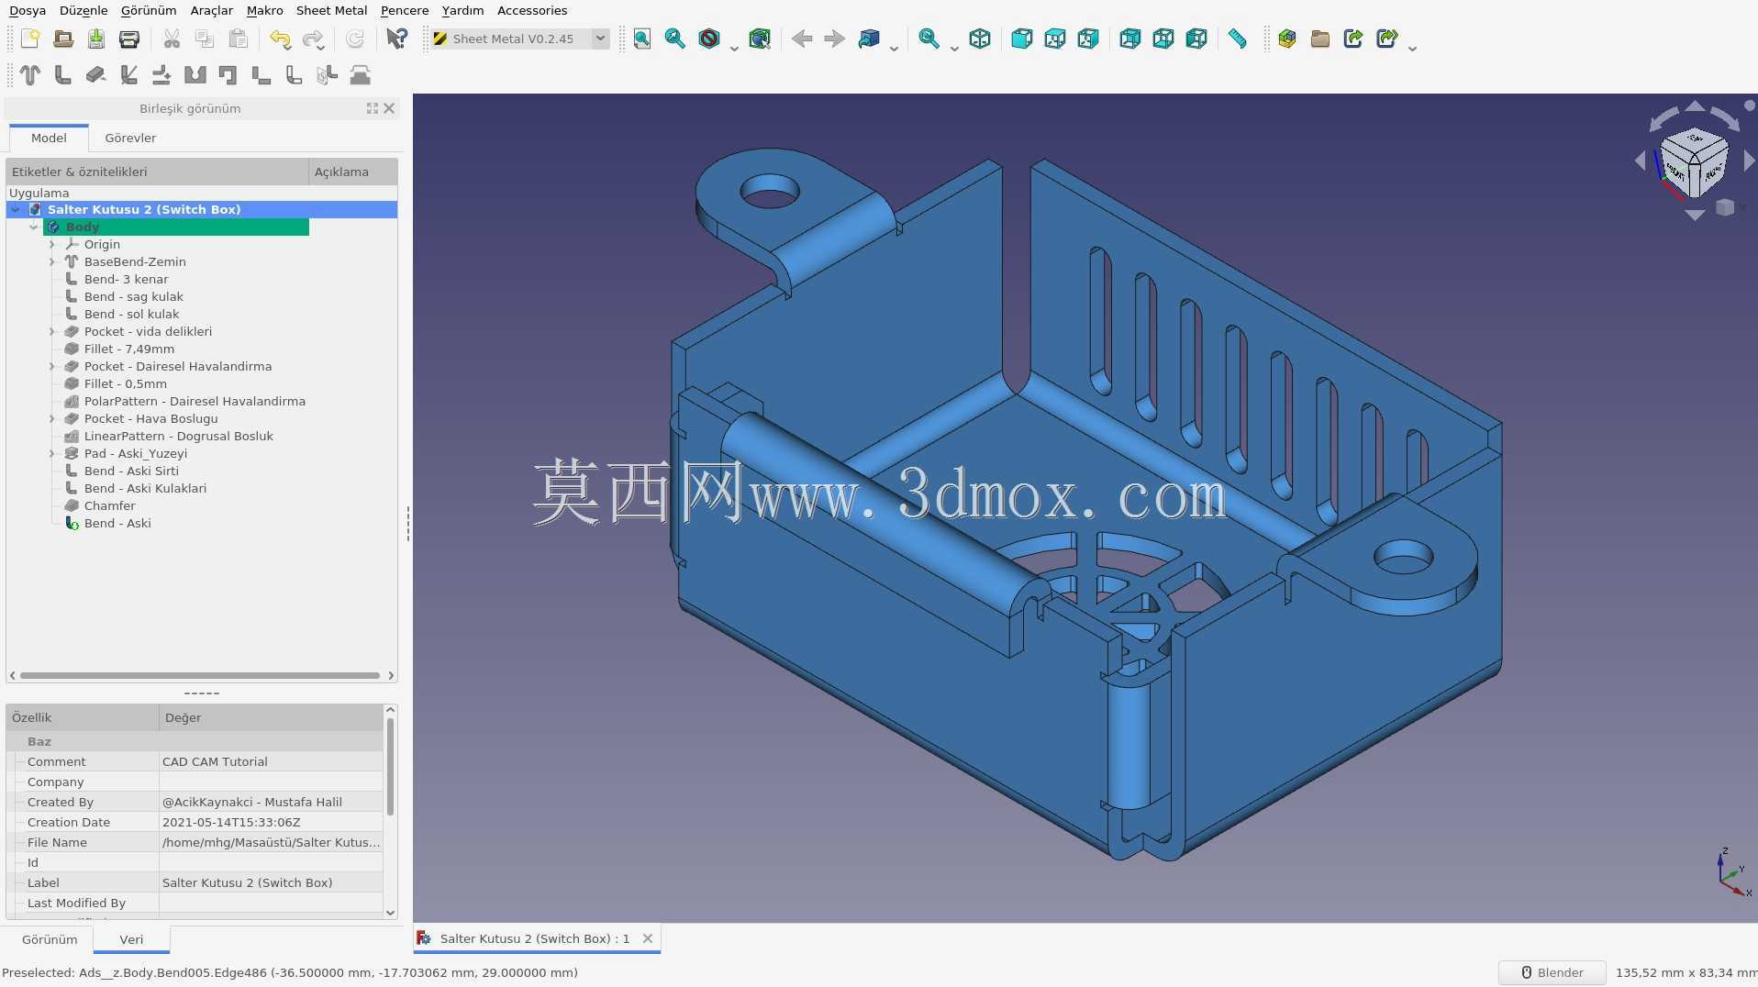The height and width of the screenshot is (987, 1758).
Task: Click the Measure distance ruler icon
Action: (x=1238, y=39)
